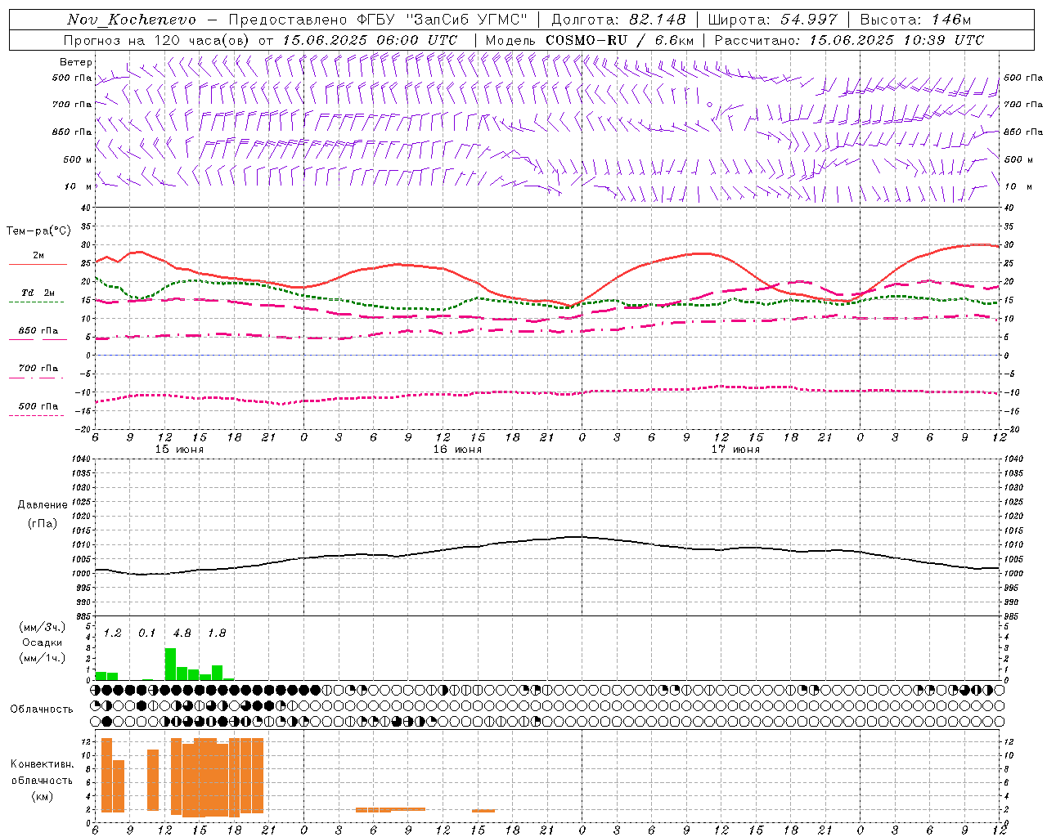Click the tallest green precipitation bar
Screen dimensions: 1047x837
tap(170, 664)
